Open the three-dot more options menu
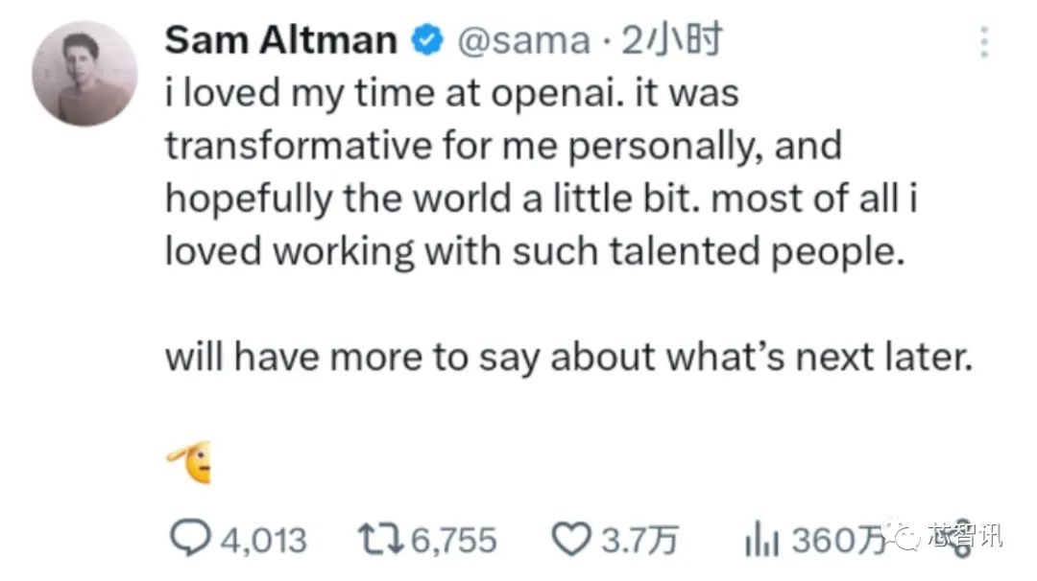Viewport: 1037px width, 581px height. tap(983, 43)
